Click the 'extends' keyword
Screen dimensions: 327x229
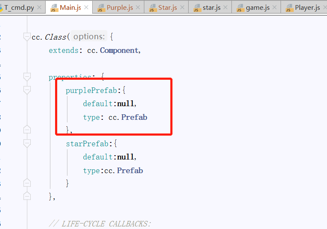tap(64, 50)
